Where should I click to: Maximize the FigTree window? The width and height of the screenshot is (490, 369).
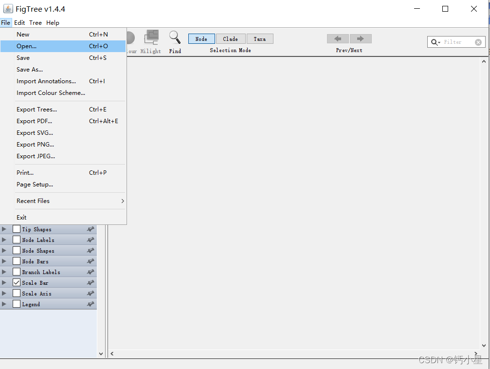[x=445, y=9]
